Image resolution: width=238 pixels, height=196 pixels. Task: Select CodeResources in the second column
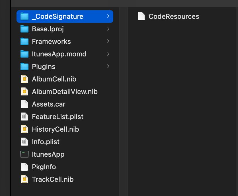pos(174,17)
